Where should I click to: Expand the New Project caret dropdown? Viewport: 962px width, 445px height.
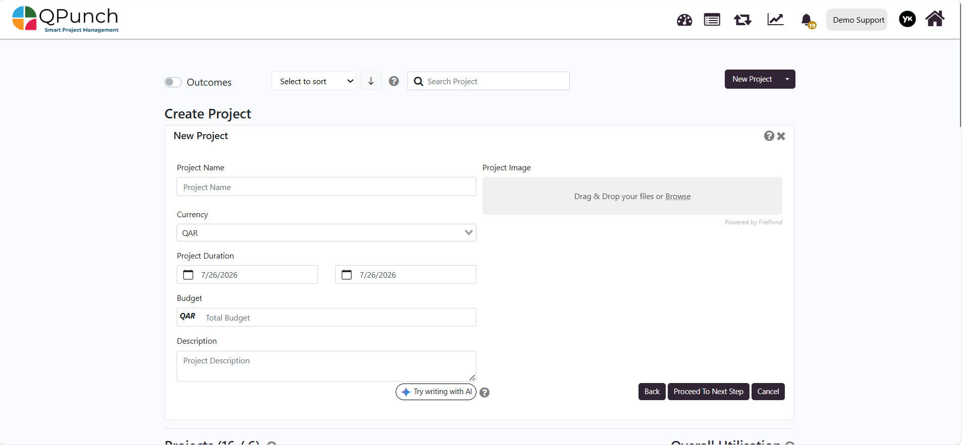pyautogui.click(x=787, y=79)
